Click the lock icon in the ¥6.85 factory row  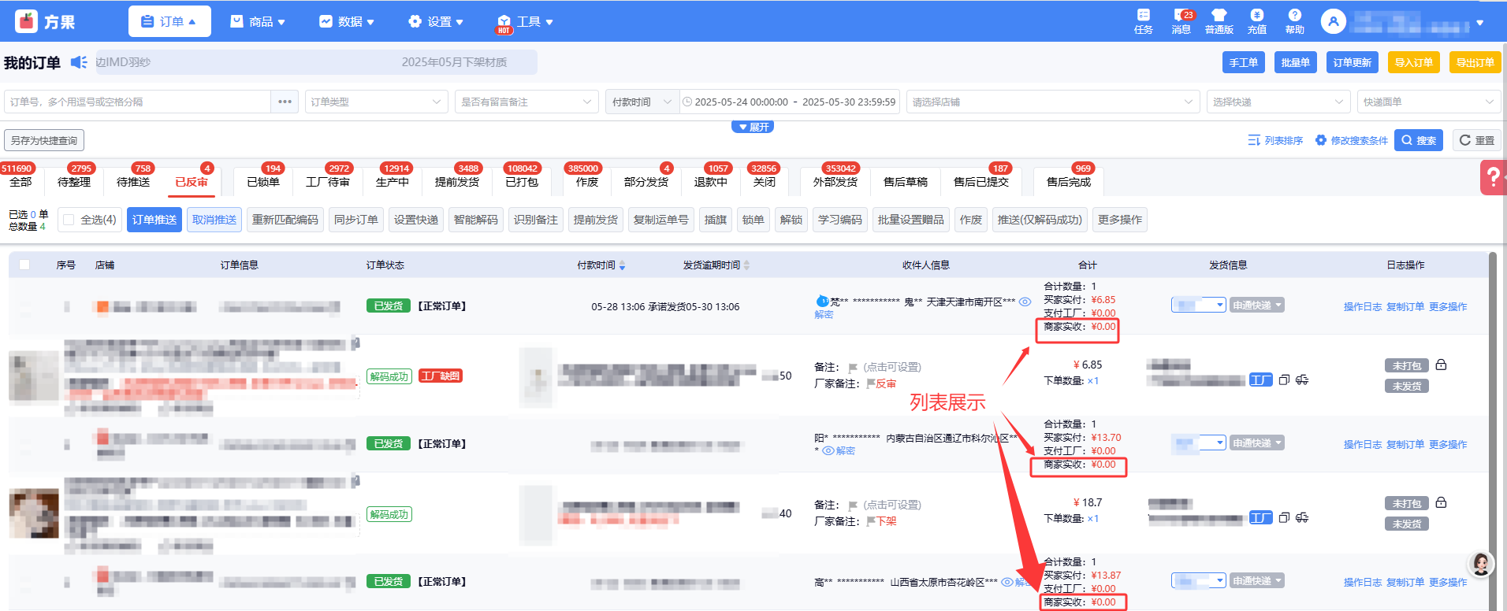[1441, 365]
